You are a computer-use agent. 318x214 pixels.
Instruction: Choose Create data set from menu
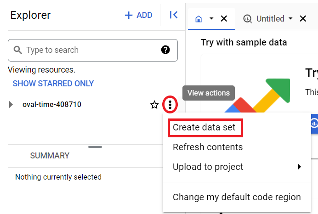204,128
